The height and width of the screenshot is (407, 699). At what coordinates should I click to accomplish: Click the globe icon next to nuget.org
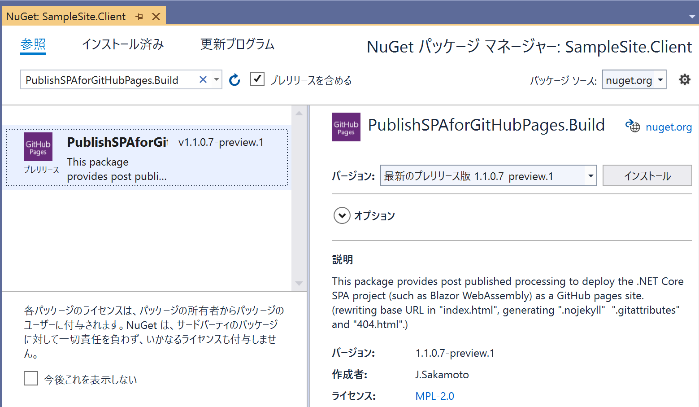point(633,127)
